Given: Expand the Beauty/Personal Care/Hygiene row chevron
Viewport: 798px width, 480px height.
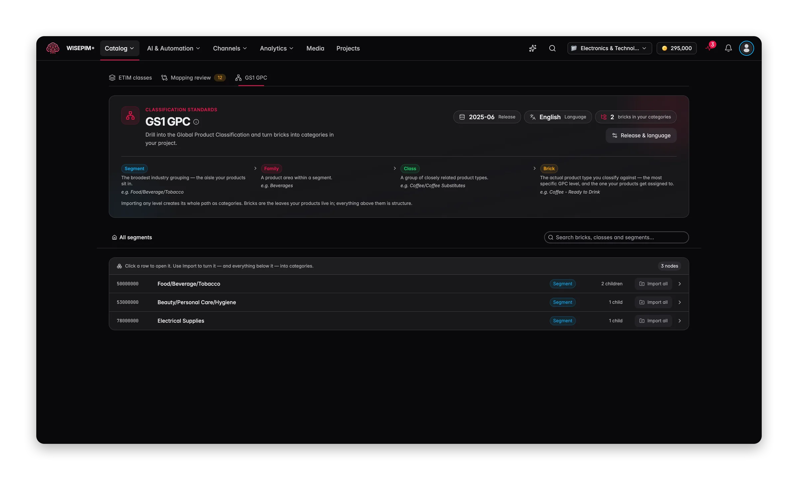Looking at the screenshot, I should (x=680, y=302).
